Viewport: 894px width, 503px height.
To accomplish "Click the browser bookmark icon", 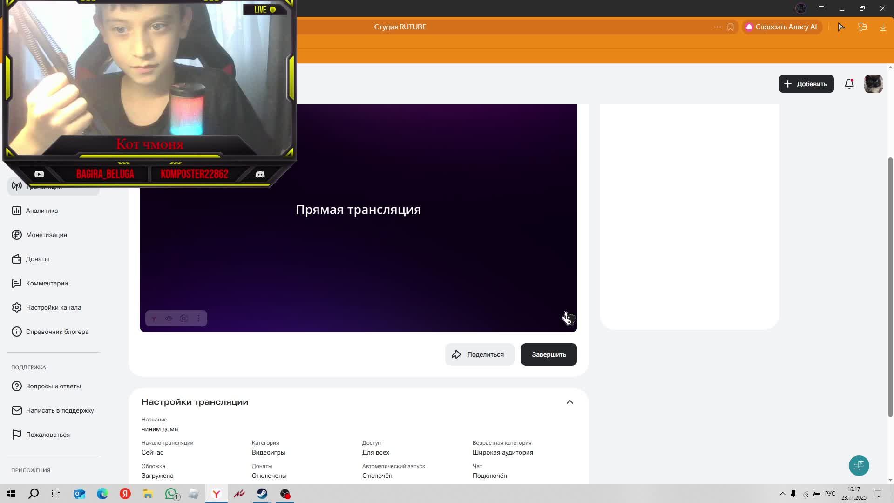I will (730, 27).
